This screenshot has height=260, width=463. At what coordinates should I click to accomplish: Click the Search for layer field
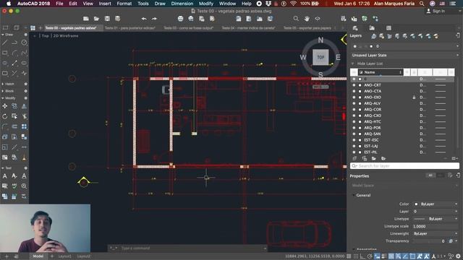404,166
